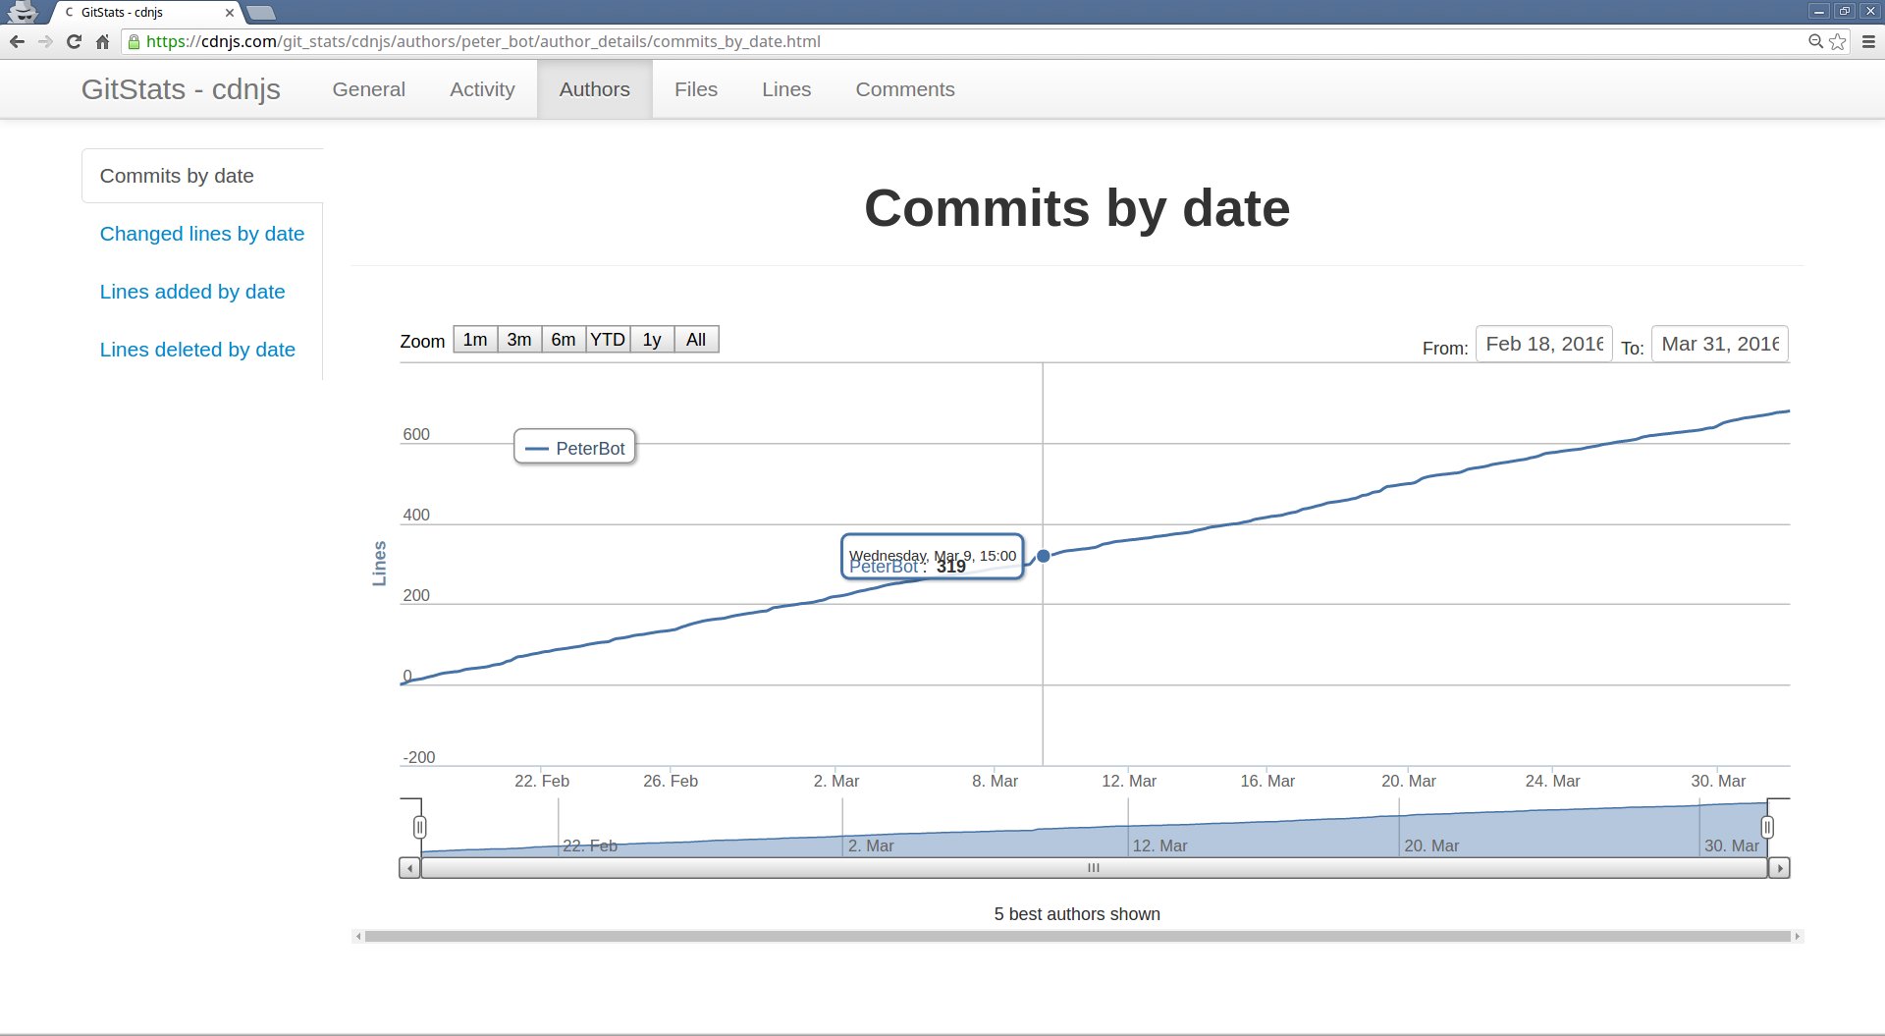Click the 600 y-axis label
Viewport: 1885px width, 1036px height.
point(416,434)
